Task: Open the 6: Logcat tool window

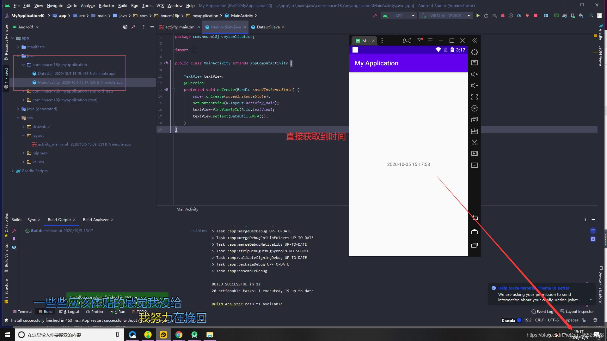Action: point(69,312)
